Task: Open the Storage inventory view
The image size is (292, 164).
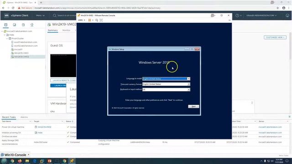Action: (23, 25)
